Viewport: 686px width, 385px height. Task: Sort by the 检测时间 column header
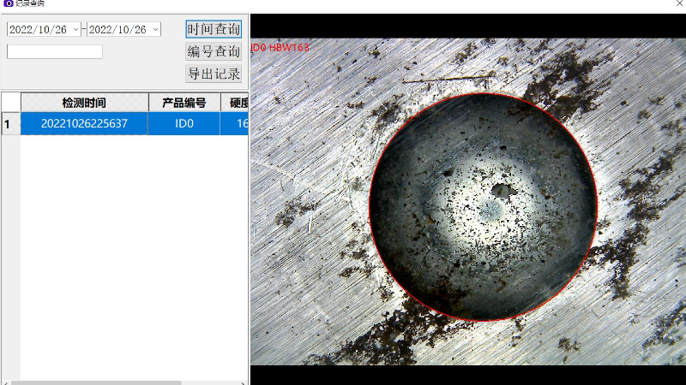[x=84, y=103]
